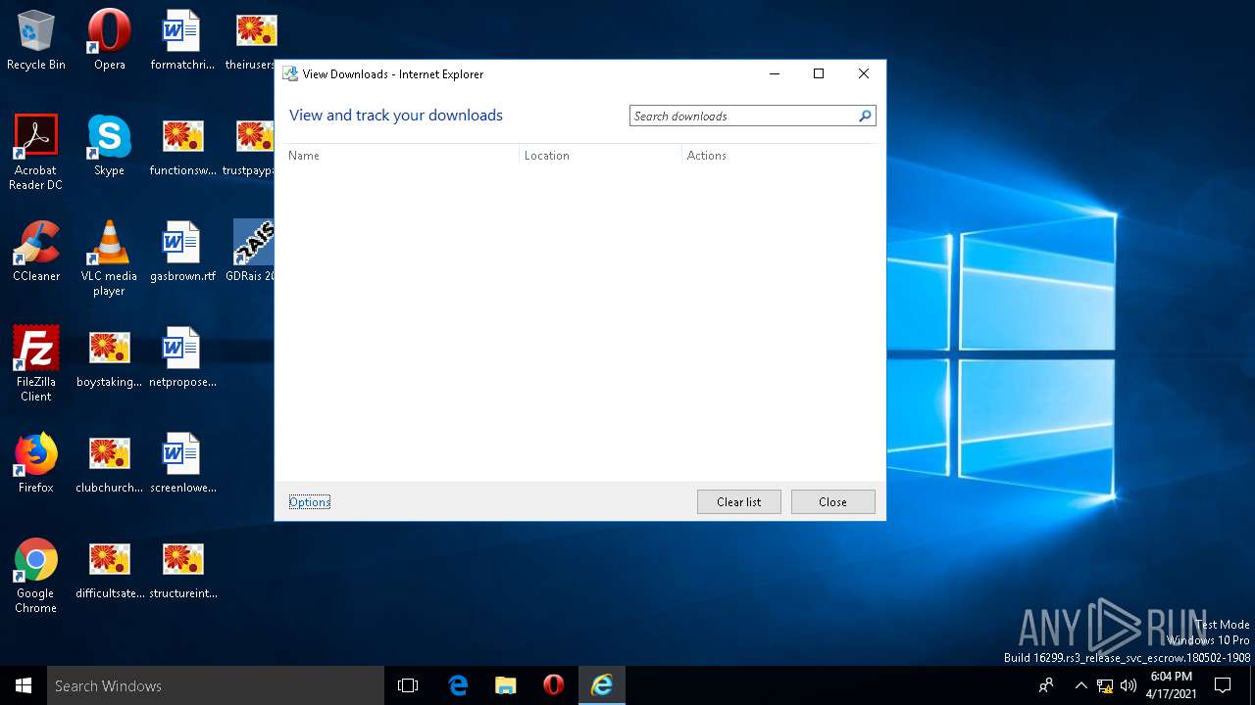This screenshot has width=1255, height=705.
Task: Click the Options link in downloads window
Action: pyautogui.click(x=309, y=501)
